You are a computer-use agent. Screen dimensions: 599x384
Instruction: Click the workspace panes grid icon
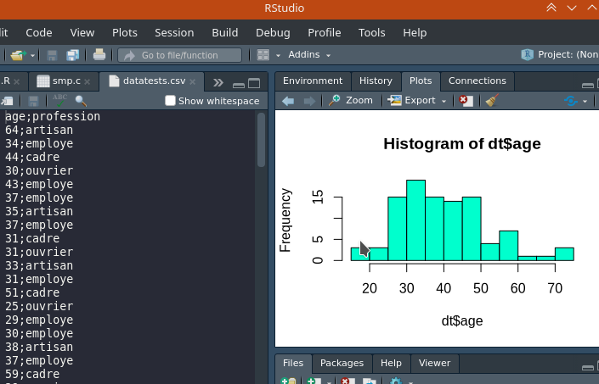(x=263, y=55)
